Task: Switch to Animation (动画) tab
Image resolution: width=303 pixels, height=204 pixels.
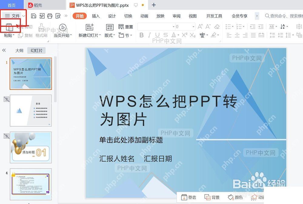Action: pos(144,16)
